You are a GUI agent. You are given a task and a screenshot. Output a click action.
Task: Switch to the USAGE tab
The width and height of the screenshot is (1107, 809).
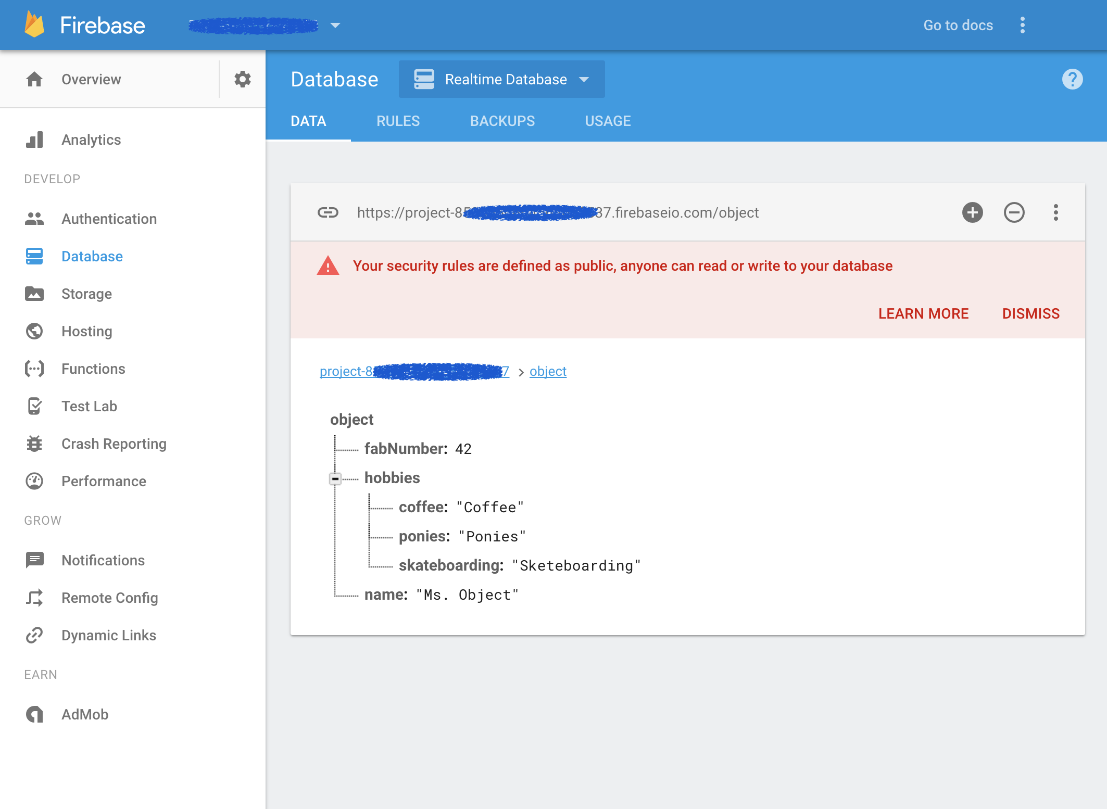pos(608,121)
